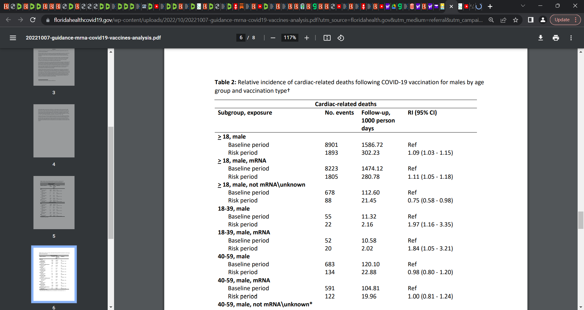Click the thumbnail panel scroll down arrow
The height and width of the screenshot is (310, 584).
[111, 307]
